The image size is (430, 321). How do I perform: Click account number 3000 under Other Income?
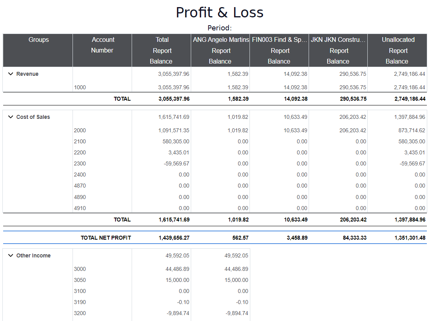click(x=80, y=269)
